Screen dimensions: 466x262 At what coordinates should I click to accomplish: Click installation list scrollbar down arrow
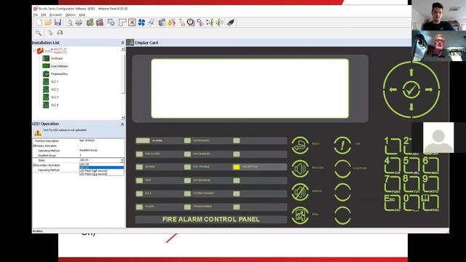[123, 118]
